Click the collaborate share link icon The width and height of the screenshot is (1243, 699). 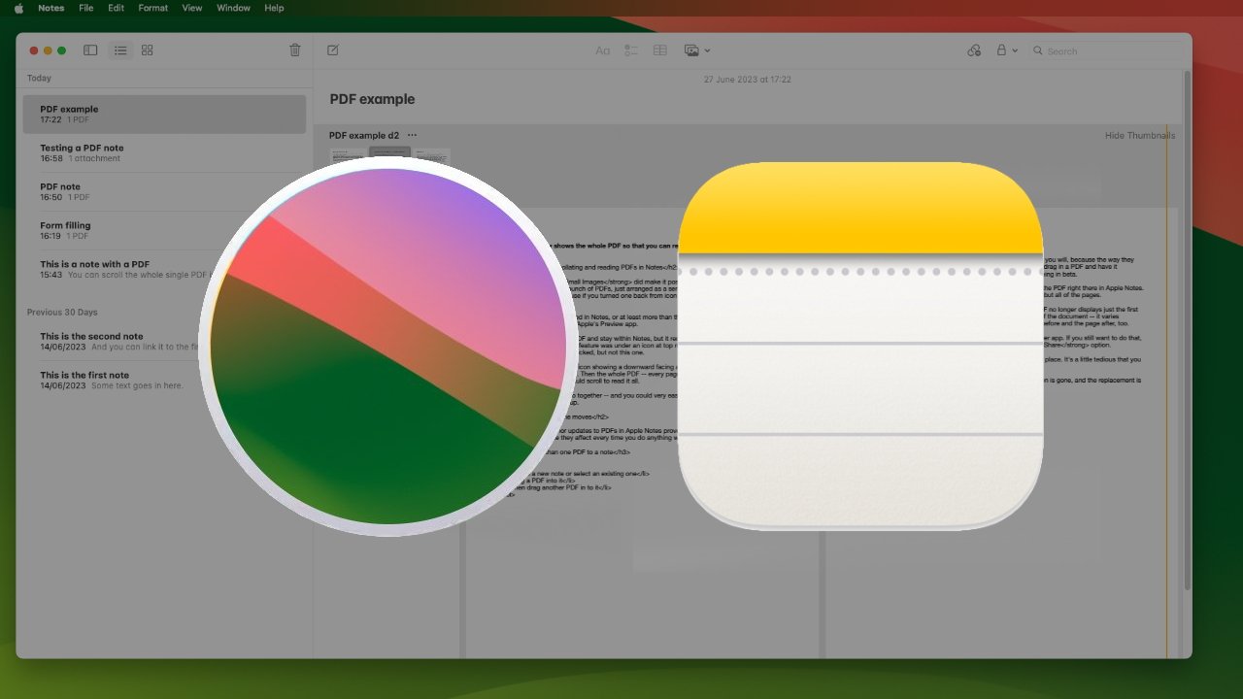pos(974,50)
